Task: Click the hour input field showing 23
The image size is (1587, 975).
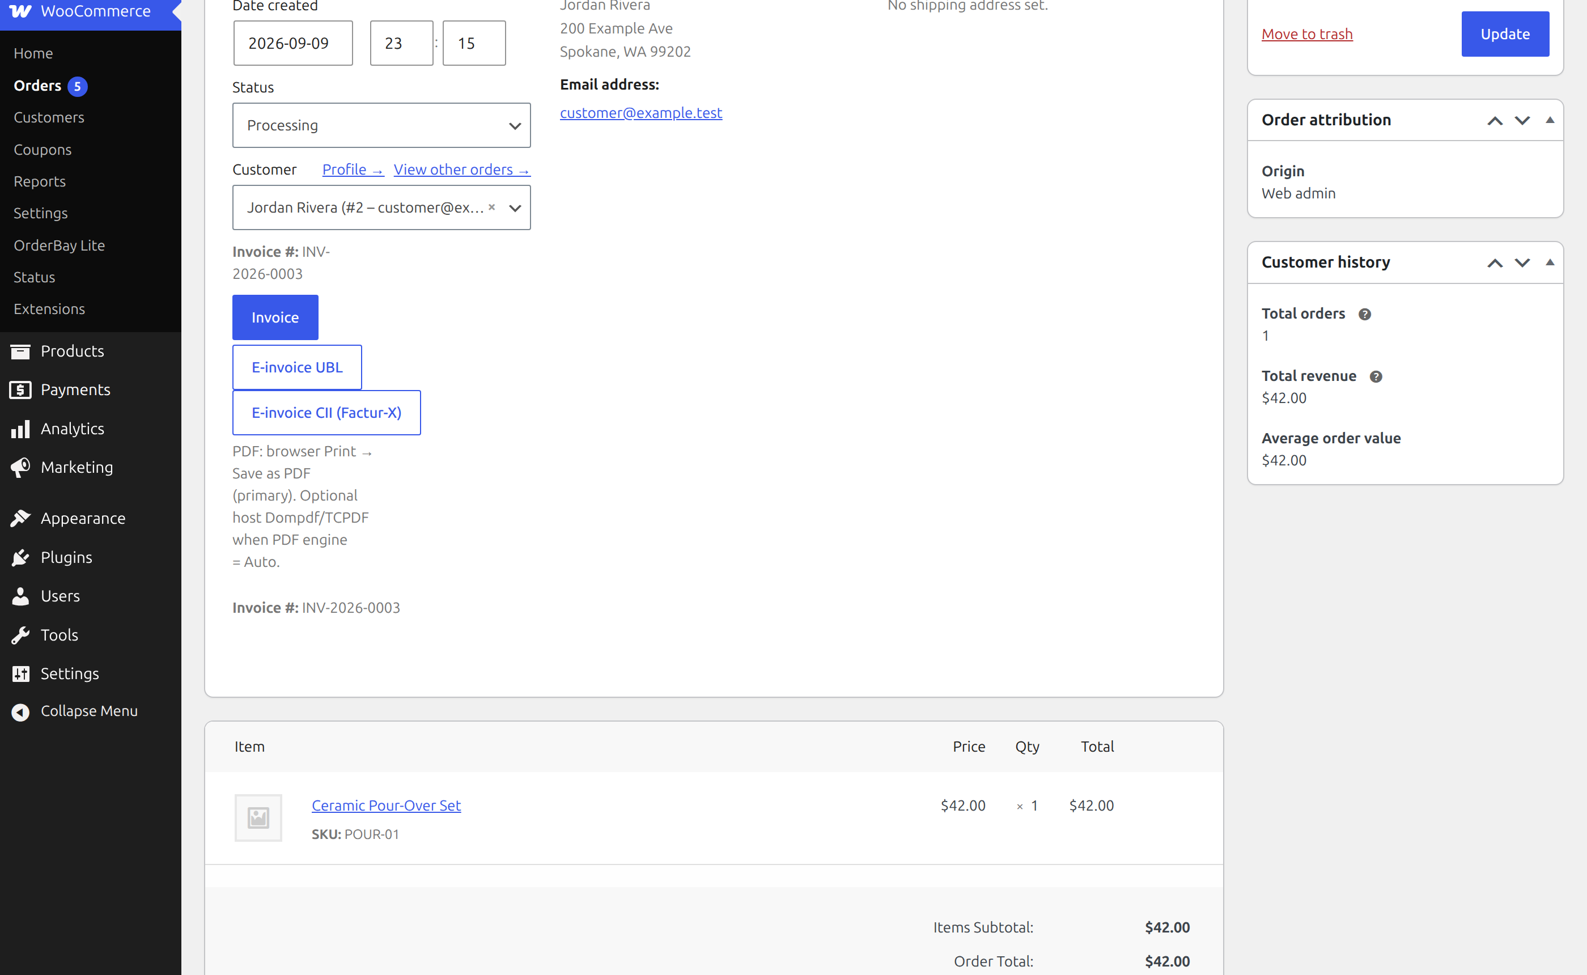Action: [x=402, y=43]
